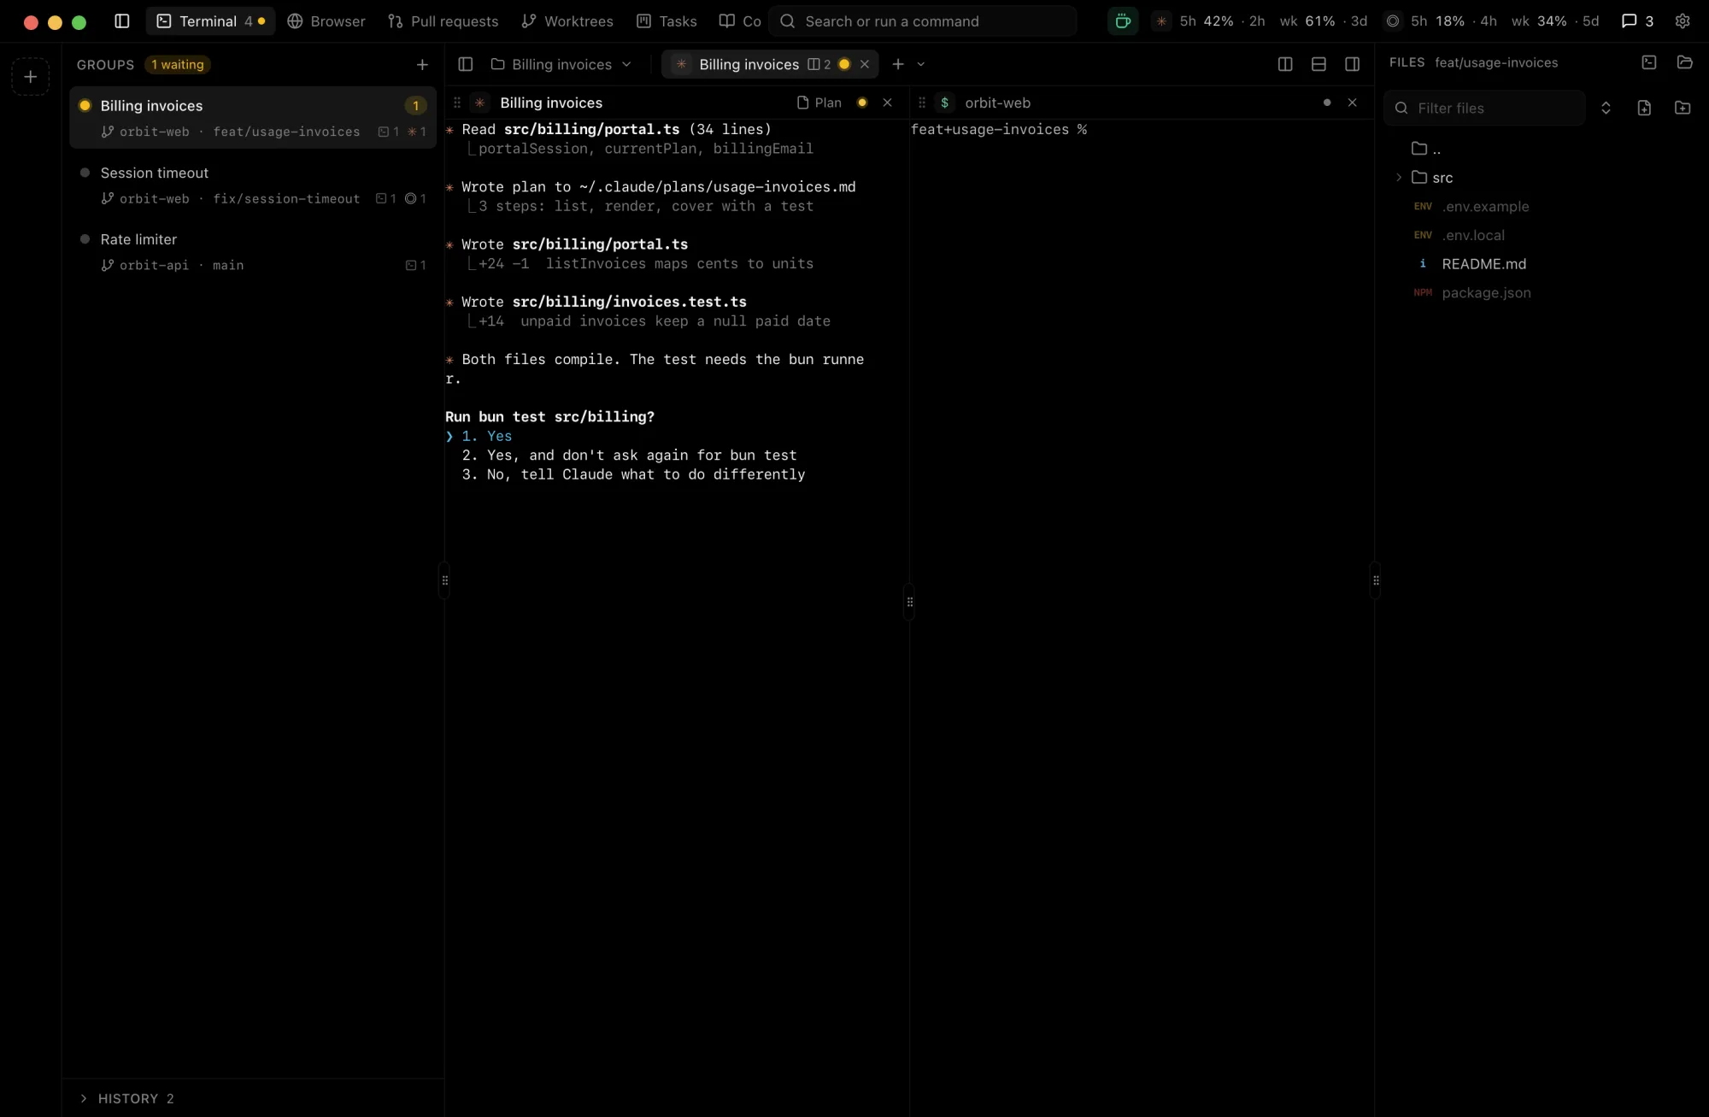Click the Filter files input
This screenshot has height=1117, width=1709.
point(1484,108)
